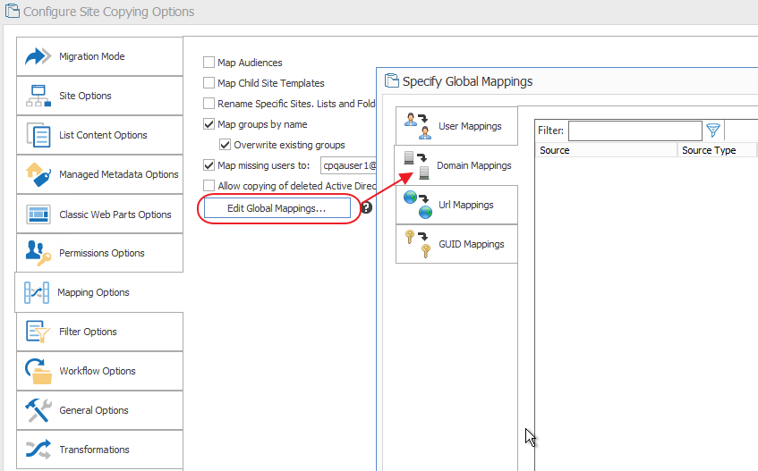Screen dimensions: 758x471
Task: Uncheck Overwrite existing groups
Action: [226, 145]
